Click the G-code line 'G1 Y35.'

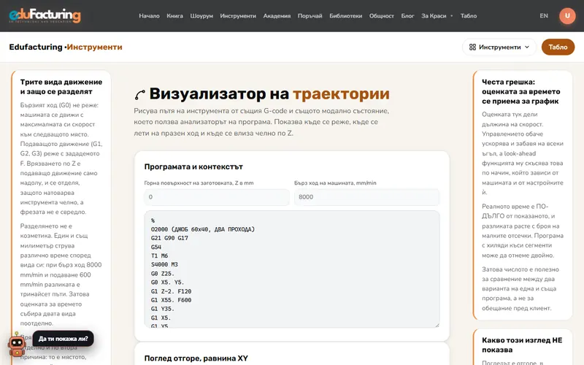[162, 309]
